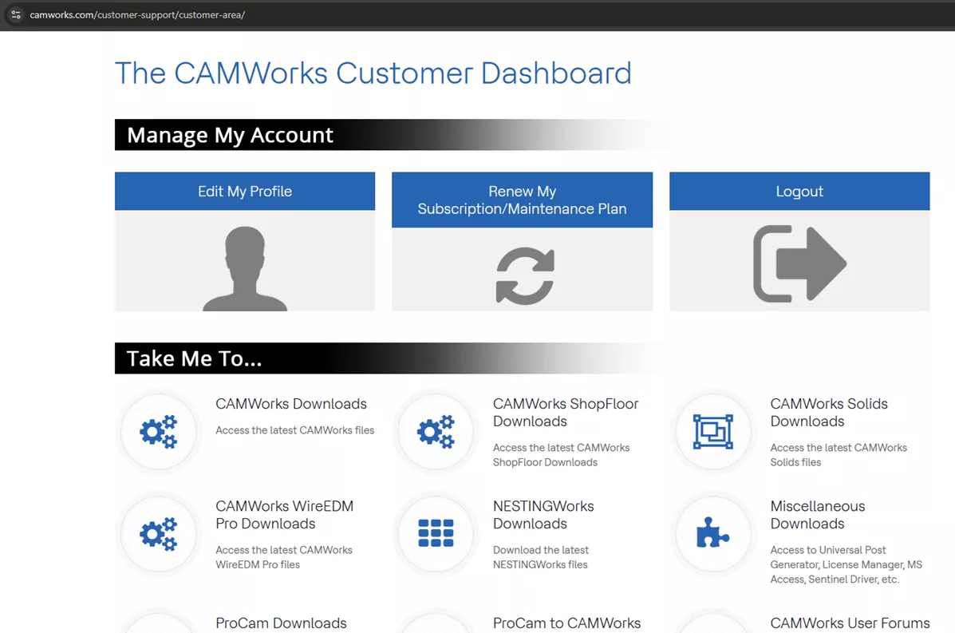Open ProCam to CAMWorks link

click(566, 623)
